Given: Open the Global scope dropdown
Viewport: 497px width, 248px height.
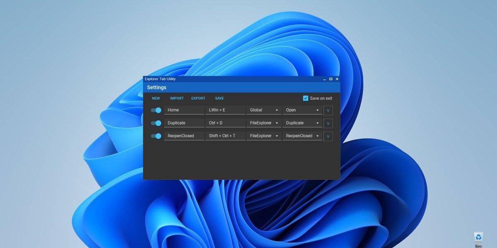Looking at the screenshot, I should click(263, 110).
